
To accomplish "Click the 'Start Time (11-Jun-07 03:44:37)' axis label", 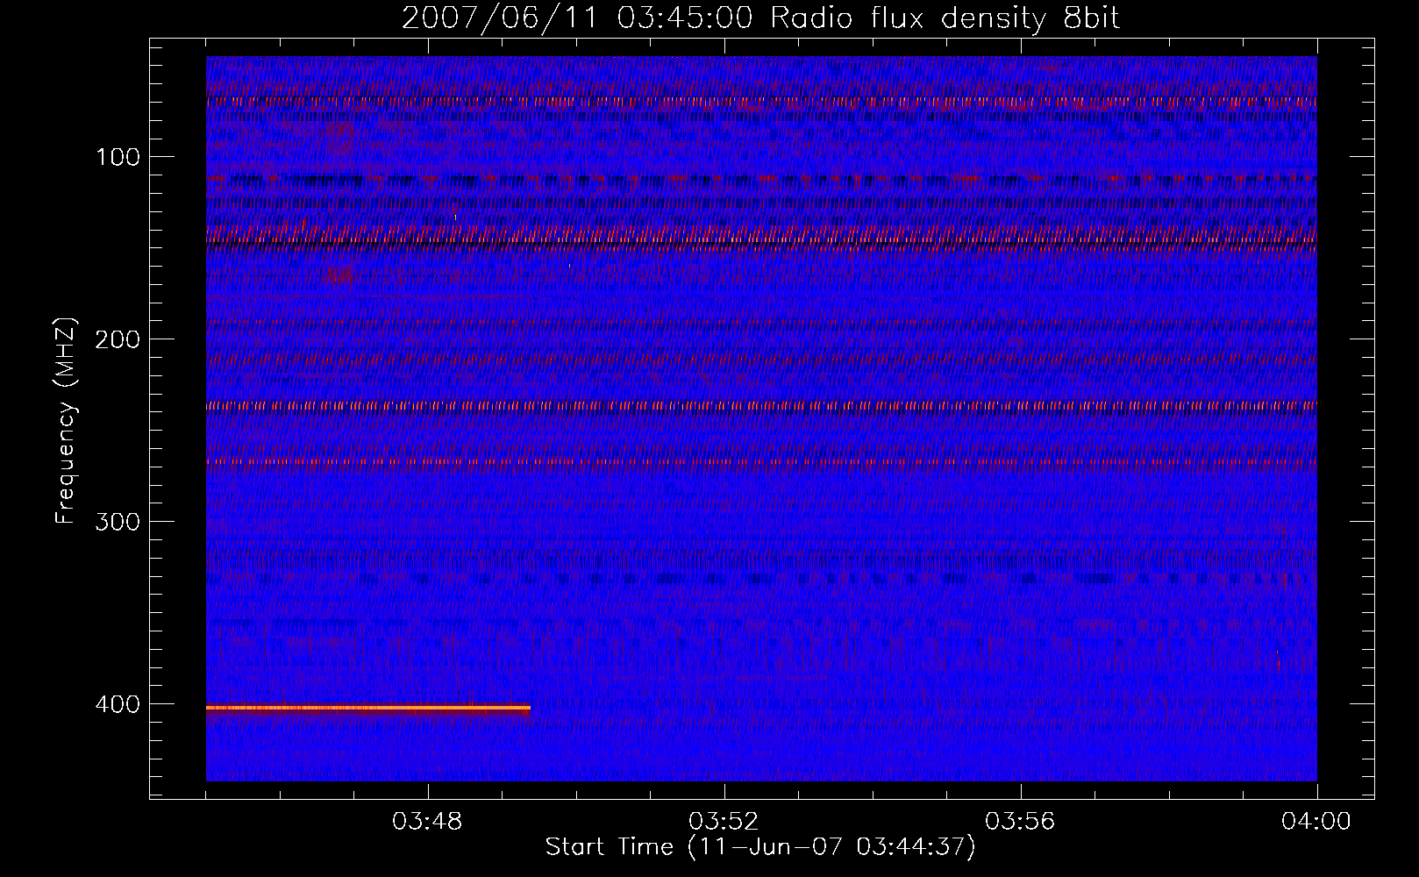I will pos(760,847).
